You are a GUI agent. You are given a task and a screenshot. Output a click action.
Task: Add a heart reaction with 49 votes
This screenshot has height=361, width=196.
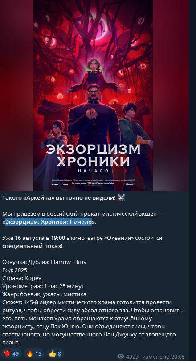click(x=11, y=353)
